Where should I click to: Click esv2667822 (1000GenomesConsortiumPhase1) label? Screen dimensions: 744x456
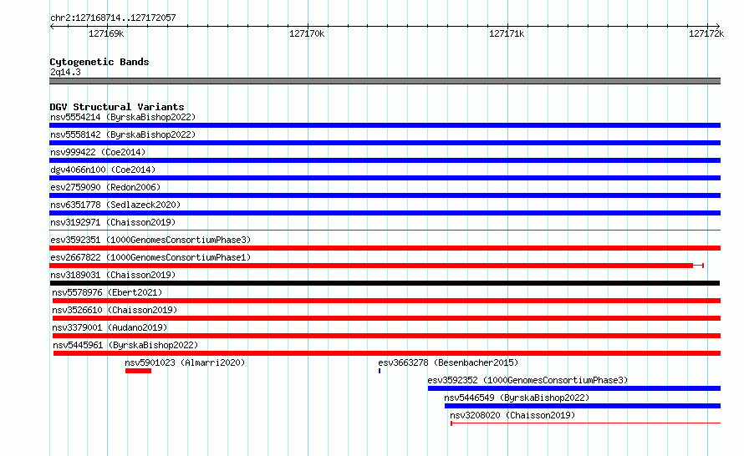(150, 257)
